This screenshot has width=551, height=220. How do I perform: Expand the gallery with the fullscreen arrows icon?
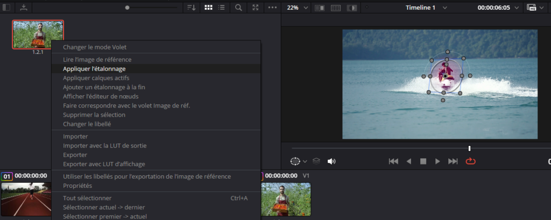click(256, 8)
